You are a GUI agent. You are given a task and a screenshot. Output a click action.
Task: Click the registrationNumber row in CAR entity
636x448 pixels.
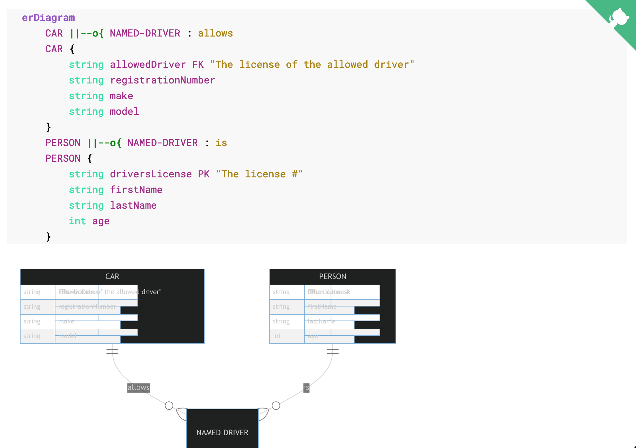(x=87, y=306)
